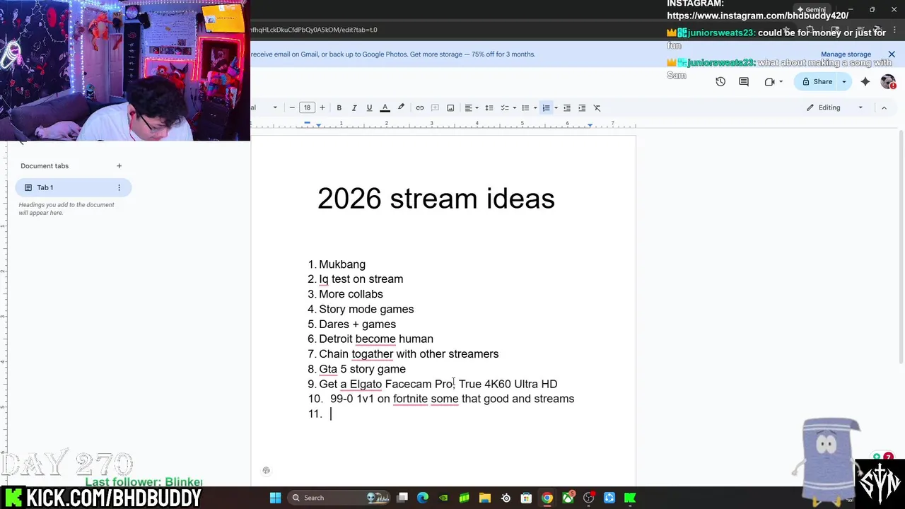Click the Meet video call icon
Viewport: 905px width, 509px height.
(x=770, y=81)
